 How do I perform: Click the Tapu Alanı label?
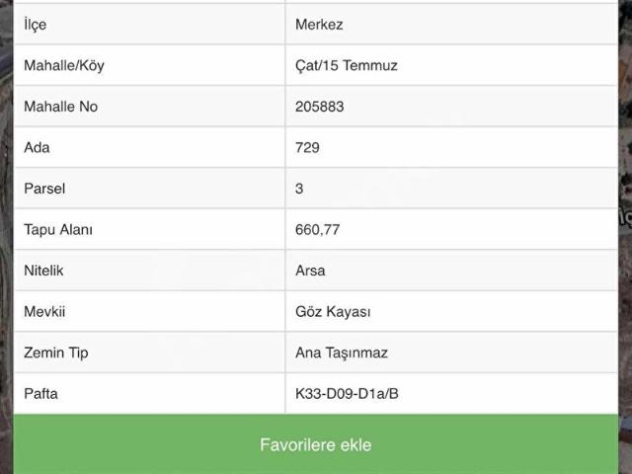[x=58, y=230]
